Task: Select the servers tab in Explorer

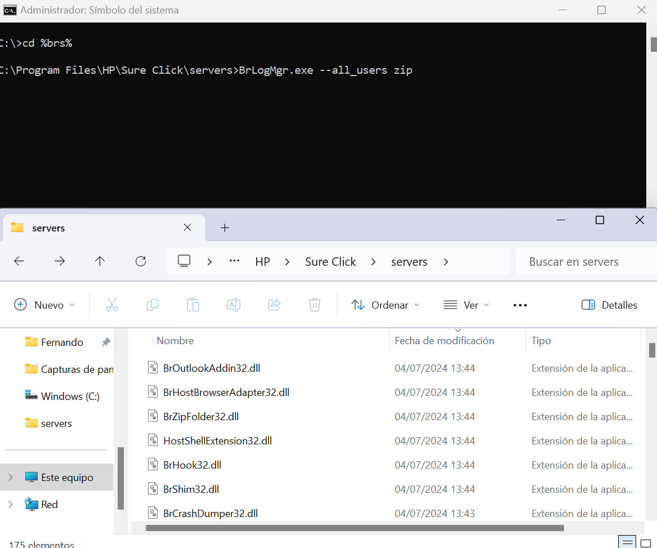Action: [x=104, y=228]
